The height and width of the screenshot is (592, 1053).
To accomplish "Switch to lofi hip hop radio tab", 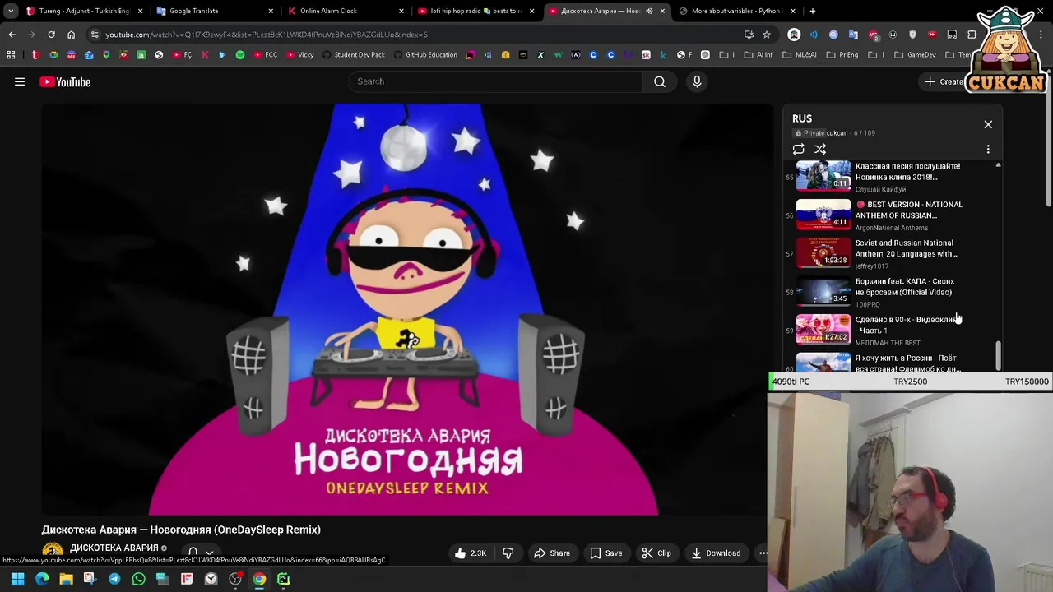I will [475, 11].
